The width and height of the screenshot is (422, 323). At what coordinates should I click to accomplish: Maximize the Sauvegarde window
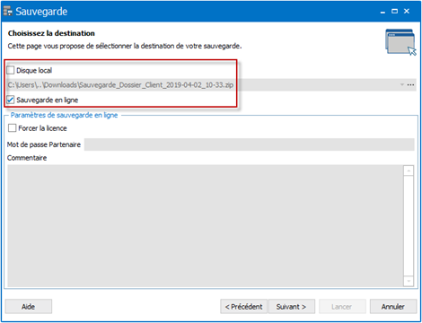395,12
